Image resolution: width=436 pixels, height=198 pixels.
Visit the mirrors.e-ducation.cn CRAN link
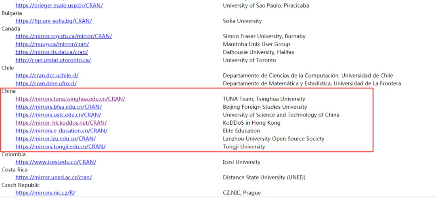point(61,131)
